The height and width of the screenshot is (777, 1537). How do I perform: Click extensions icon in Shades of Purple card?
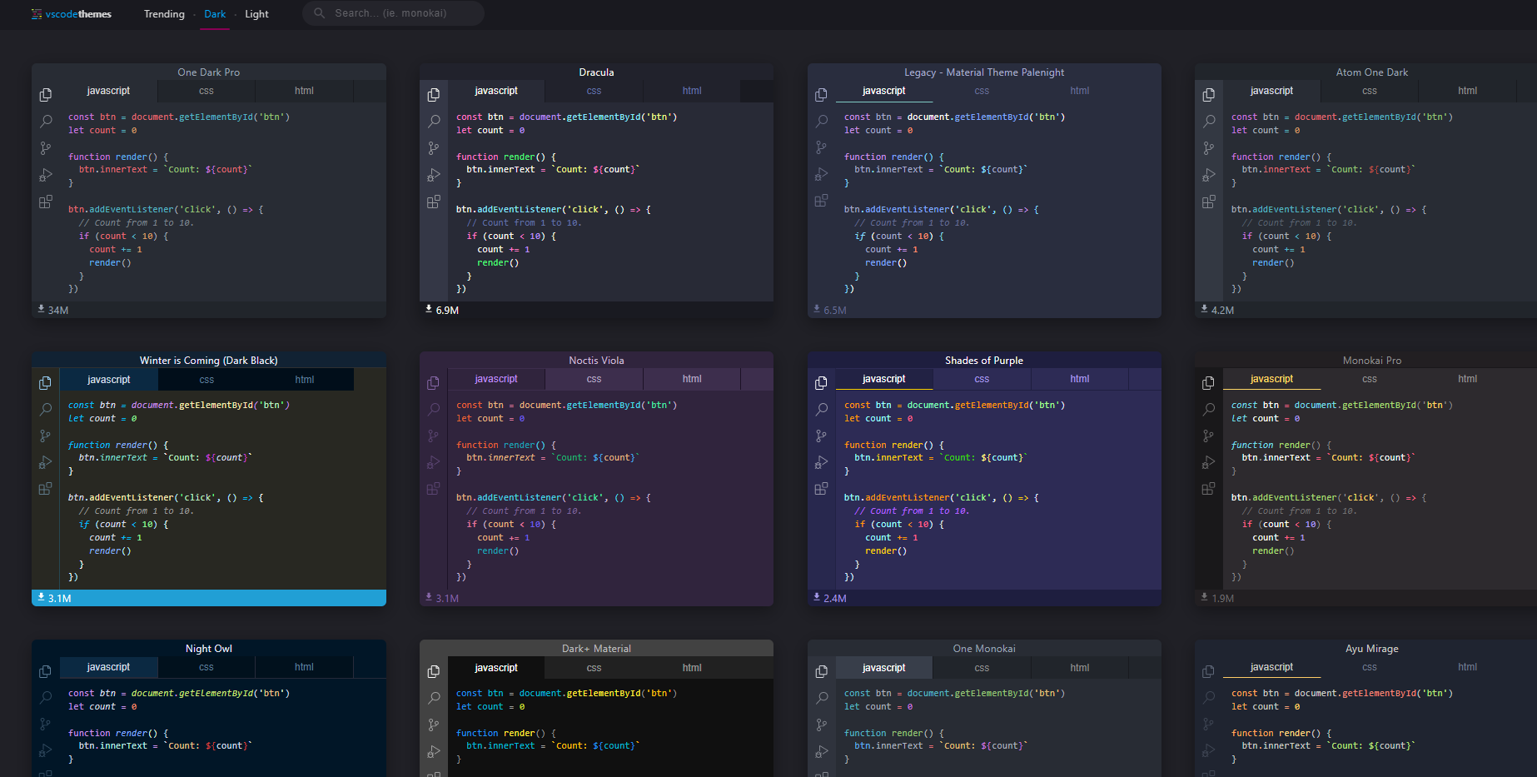[x=821, y=489]
